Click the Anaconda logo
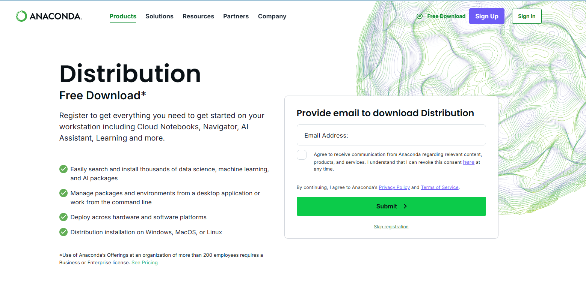The width and height of the screenshot is (586, 289). point(49,16)
